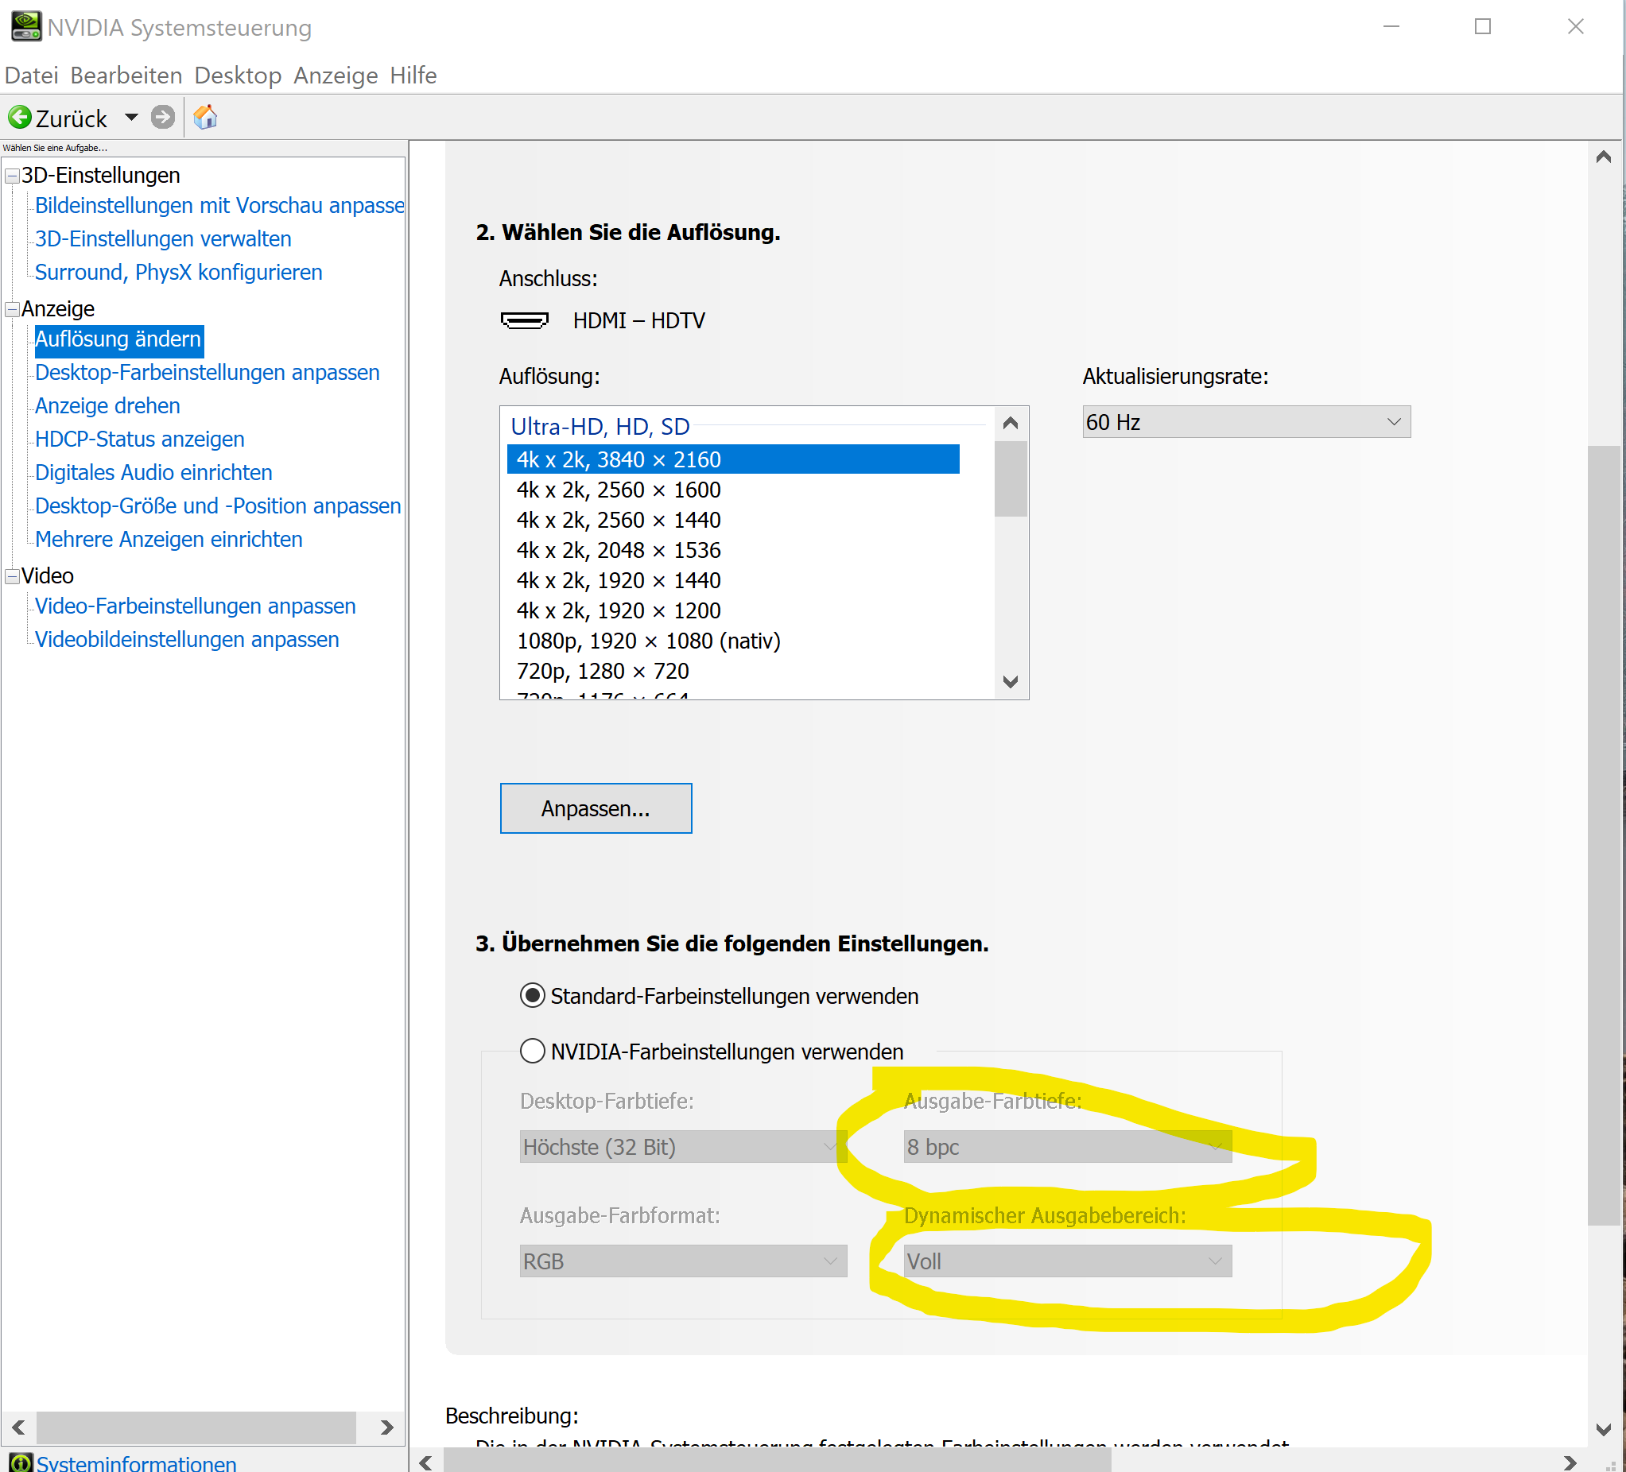Click the Anpassen... button

tap(596, 808)
